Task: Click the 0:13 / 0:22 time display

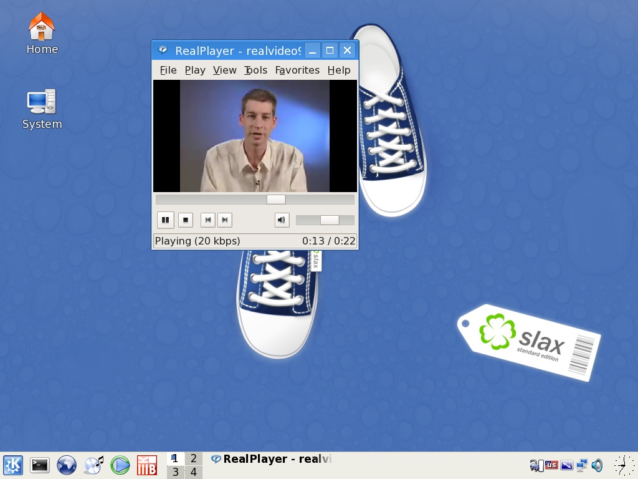Action: (329, 241)
